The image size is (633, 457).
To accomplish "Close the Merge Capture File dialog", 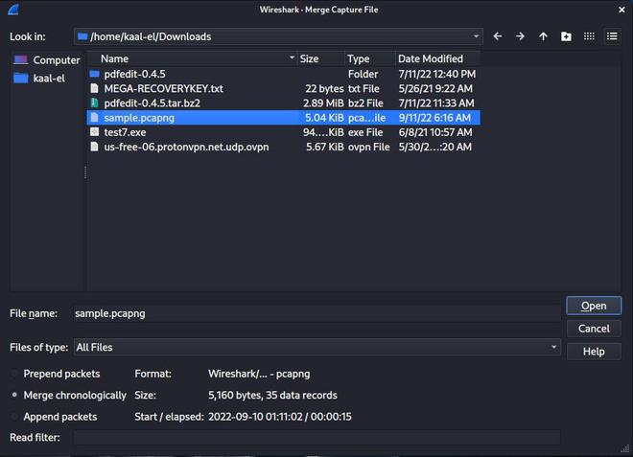I will (x=621, y=10).
